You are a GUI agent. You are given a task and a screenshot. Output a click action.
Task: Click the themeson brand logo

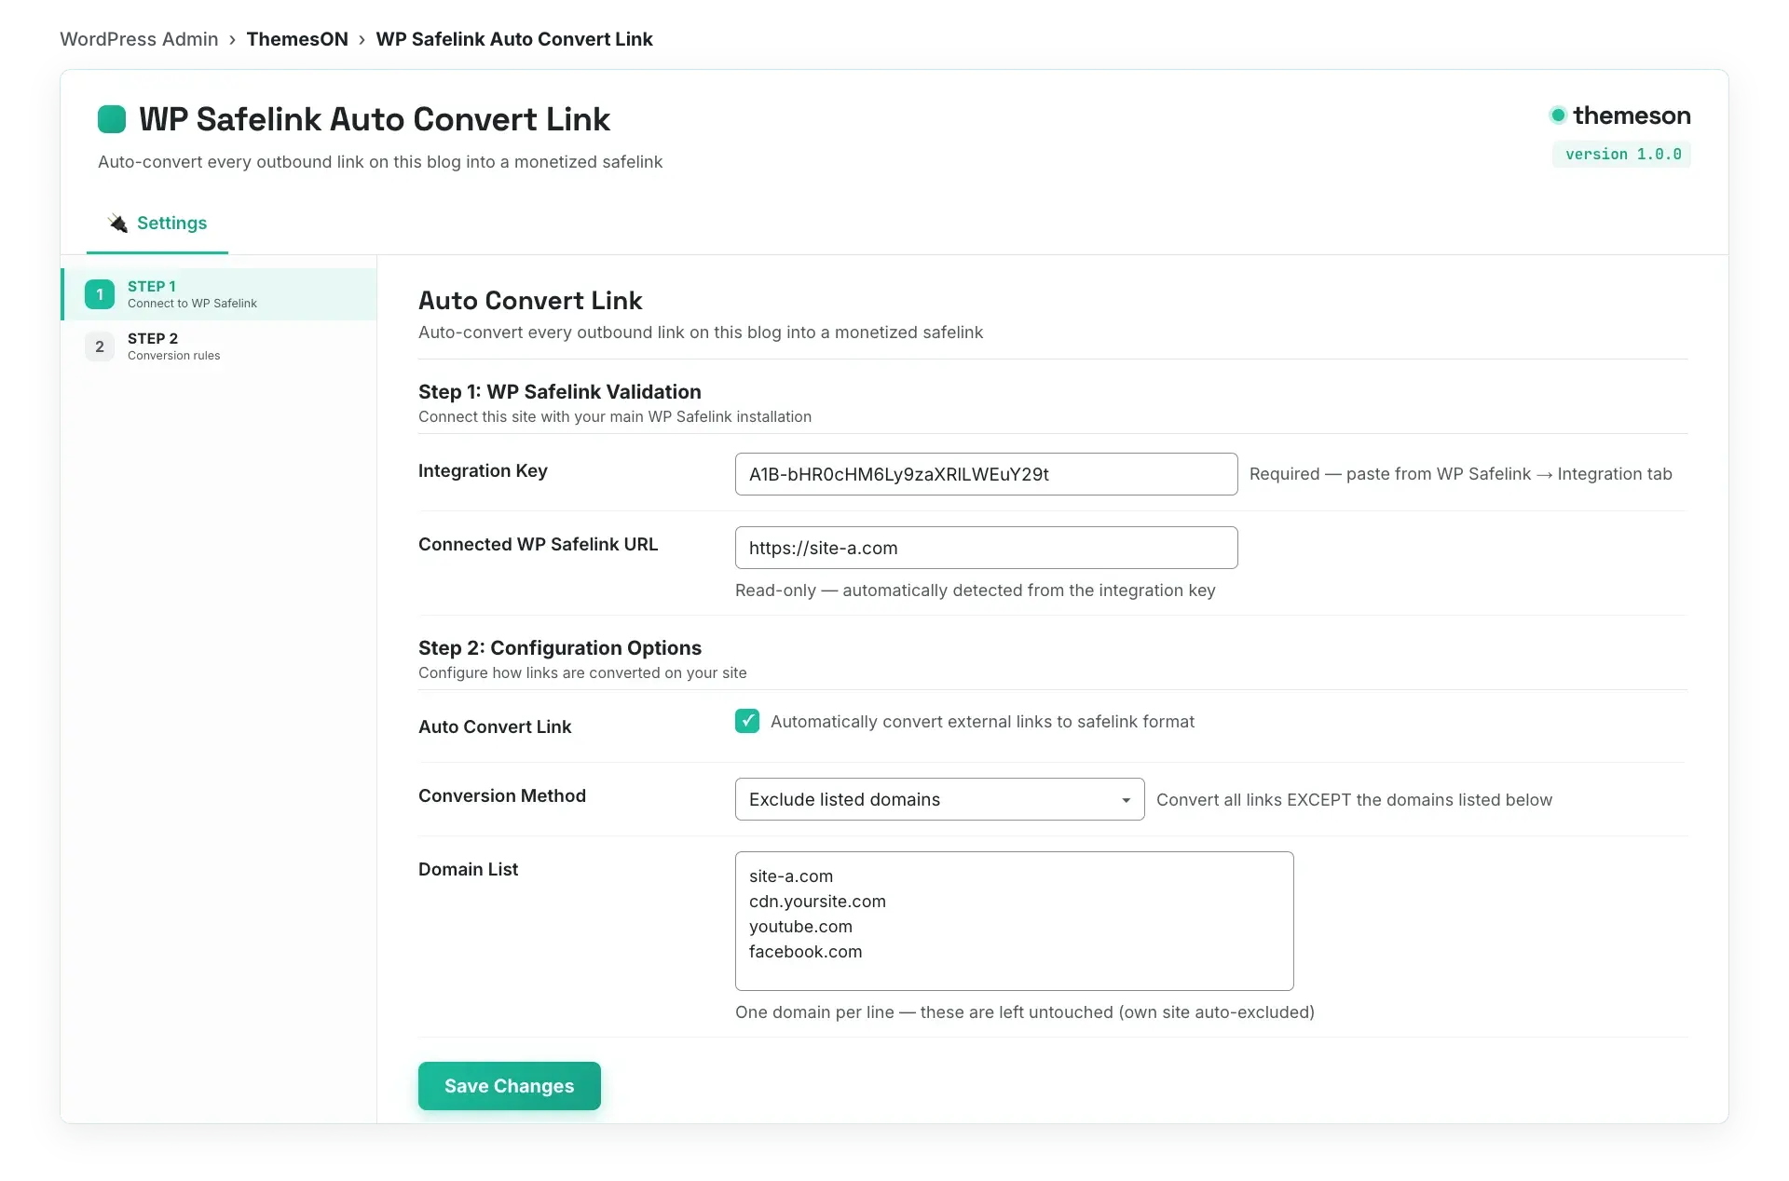1619,115
